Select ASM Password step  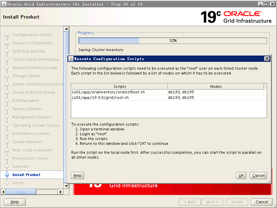pos(25,101)
